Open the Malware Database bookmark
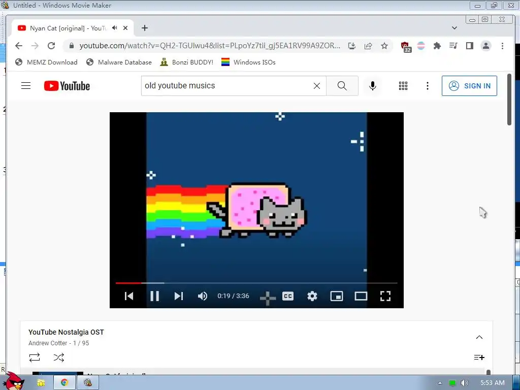Viewport: 520px width, 390px height. tap(119, 62)
